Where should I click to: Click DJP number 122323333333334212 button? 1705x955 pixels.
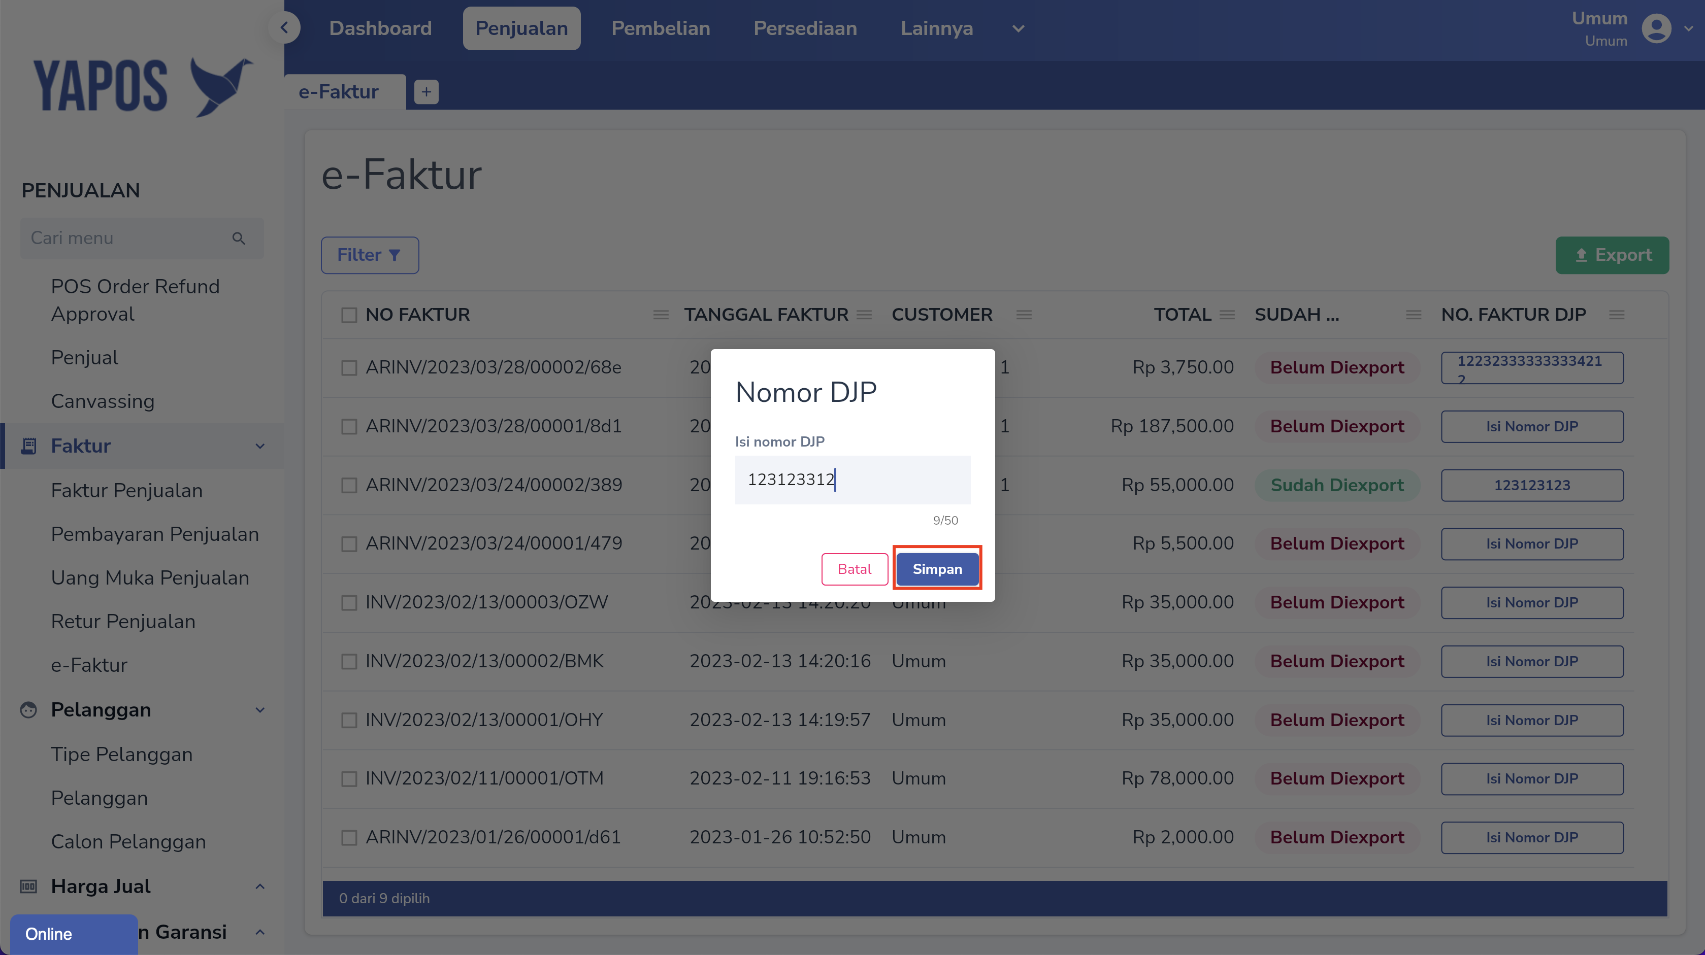(x=1532, y=368)
